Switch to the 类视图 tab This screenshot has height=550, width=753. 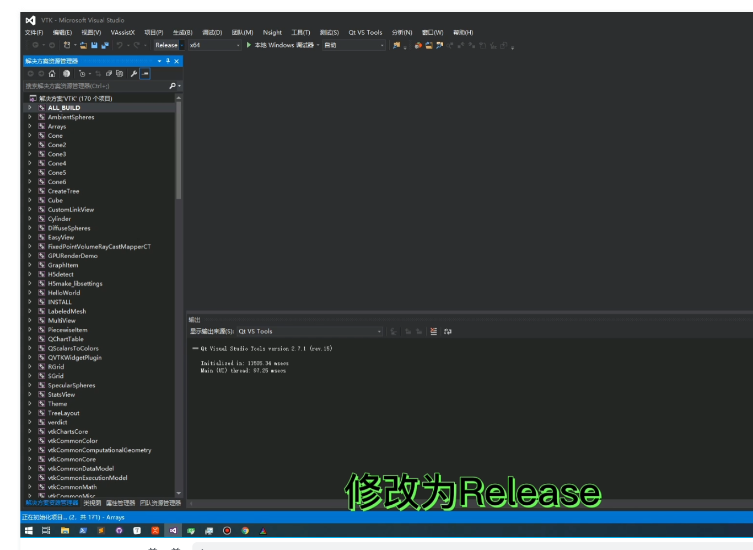(x=92, y=503)
